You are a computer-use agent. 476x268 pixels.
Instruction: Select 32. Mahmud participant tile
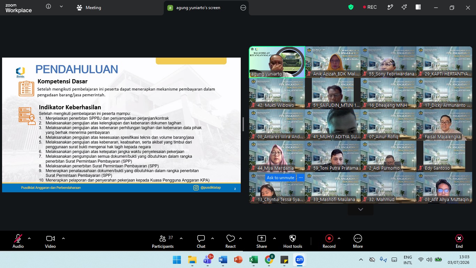pyautogui.click(x=389, y=187)
